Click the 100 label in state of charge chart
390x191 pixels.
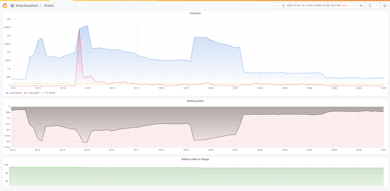click(x=7, y=165)
